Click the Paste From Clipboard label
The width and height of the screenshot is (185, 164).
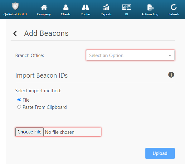[x=45, y=107]
